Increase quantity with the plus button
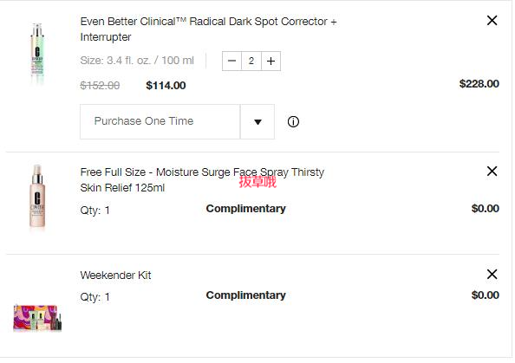This screenshot has height=363, width=515. point(271,61)
